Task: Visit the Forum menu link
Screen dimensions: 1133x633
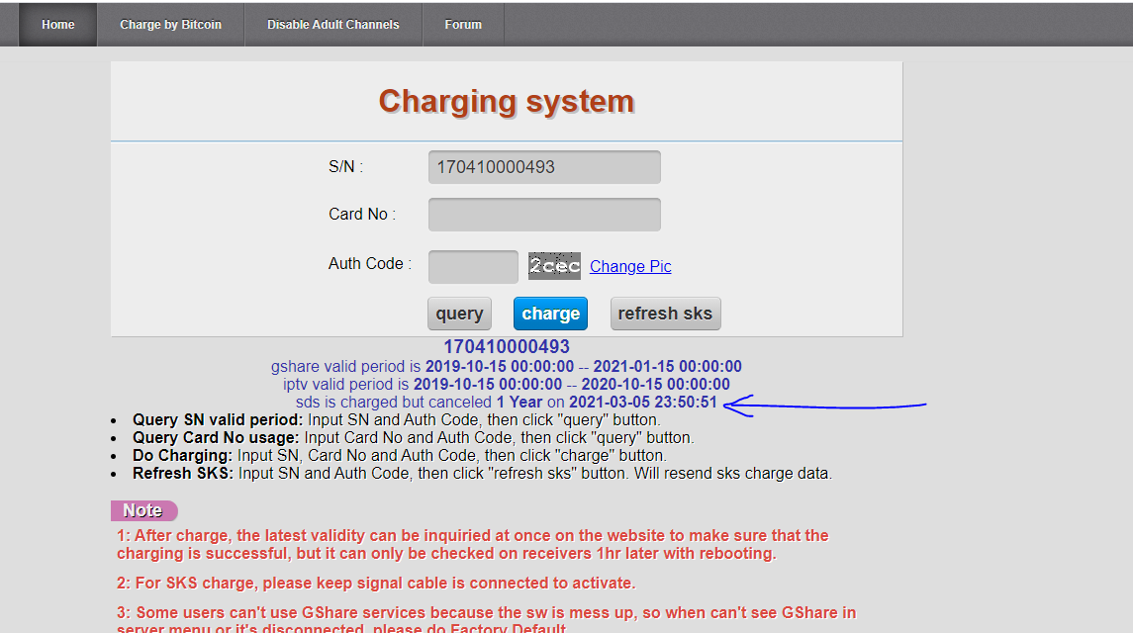Action: pos(463,25)
